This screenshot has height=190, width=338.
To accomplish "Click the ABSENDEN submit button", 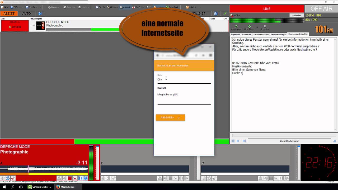I will (170, 117).
